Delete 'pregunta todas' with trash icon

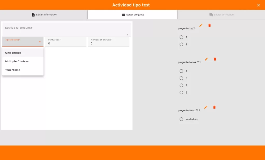[215, 59]
